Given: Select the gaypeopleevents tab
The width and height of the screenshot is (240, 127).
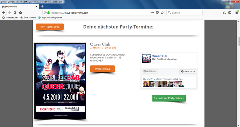Looking at the screenshot, I should click(x=19, y=7).
